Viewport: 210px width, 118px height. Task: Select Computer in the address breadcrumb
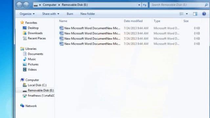click(x=50, y=5)
